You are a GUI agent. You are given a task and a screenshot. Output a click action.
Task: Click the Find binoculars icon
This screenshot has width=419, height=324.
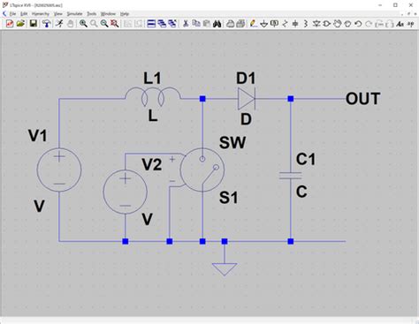[x=217, y=24]
